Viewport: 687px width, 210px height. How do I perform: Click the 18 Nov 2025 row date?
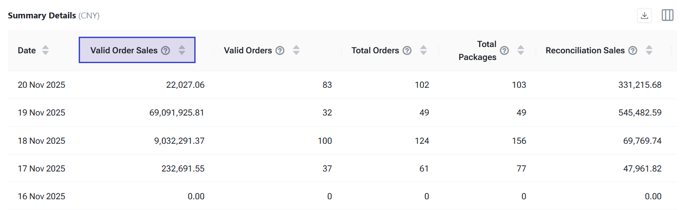(x=41, y=141)
